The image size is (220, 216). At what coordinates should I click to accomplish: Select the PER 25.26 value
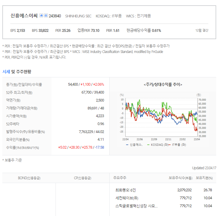pyautogui.click(x=63, y=31)
